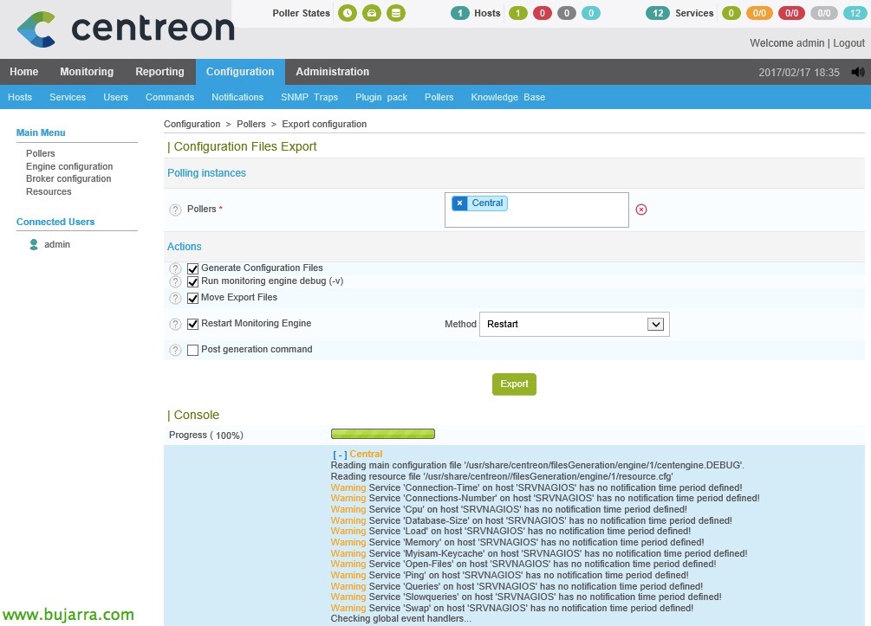Viewport: 871px width, 626px height.
Task: Click the poller database status icon
Action: tap(396, 13)
